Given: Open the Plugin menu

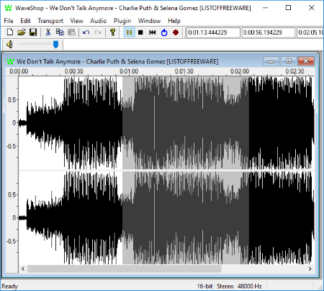Looking at the screenshot, I should point(122,21).
